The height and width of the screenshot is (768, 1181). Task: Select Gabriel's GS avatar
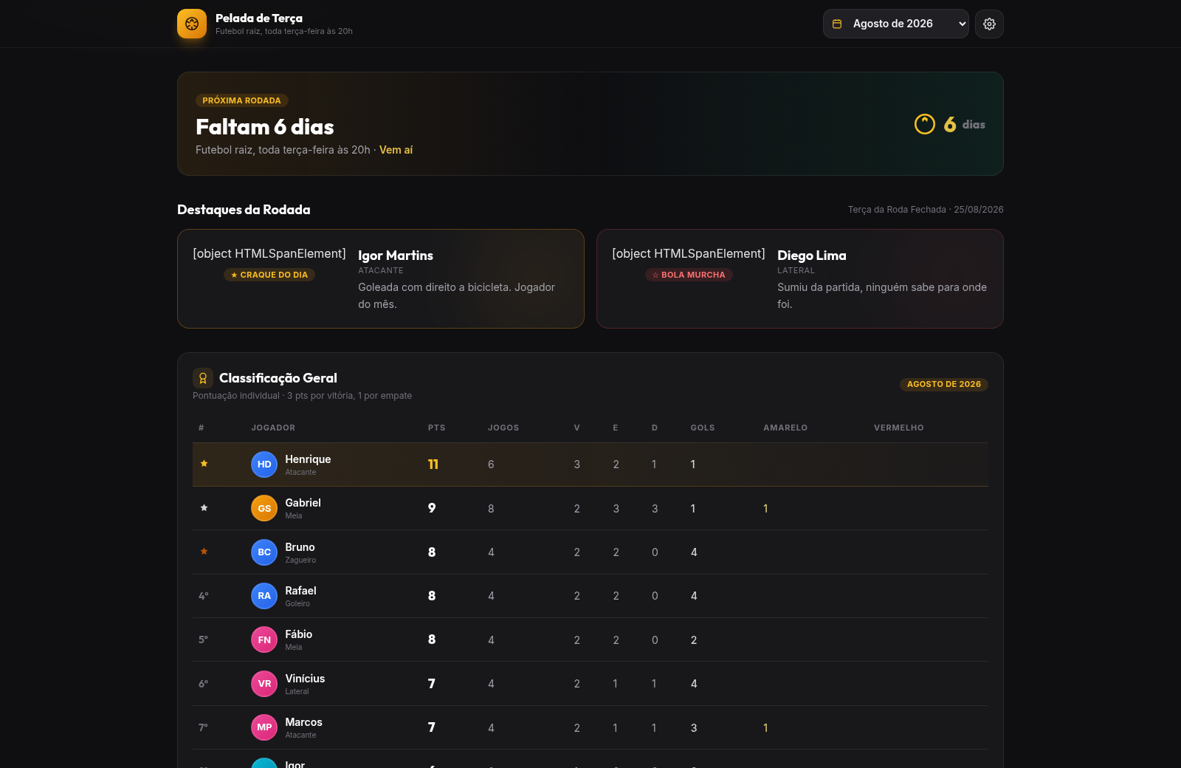[264, 508]
